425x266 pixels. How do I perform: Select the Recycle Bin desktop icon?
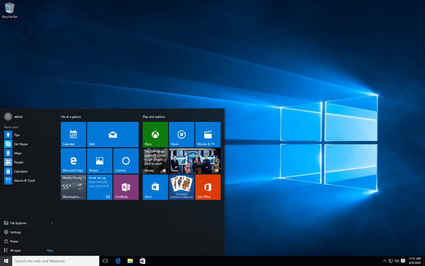(10, 11)
